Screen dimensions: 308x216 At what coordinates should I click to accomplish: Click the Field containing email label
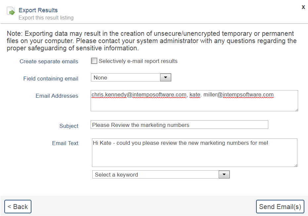coord(51,79)
